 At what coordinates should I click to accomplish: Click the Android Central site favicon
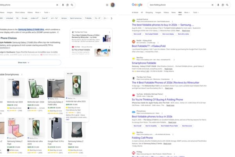click(134, 20)
